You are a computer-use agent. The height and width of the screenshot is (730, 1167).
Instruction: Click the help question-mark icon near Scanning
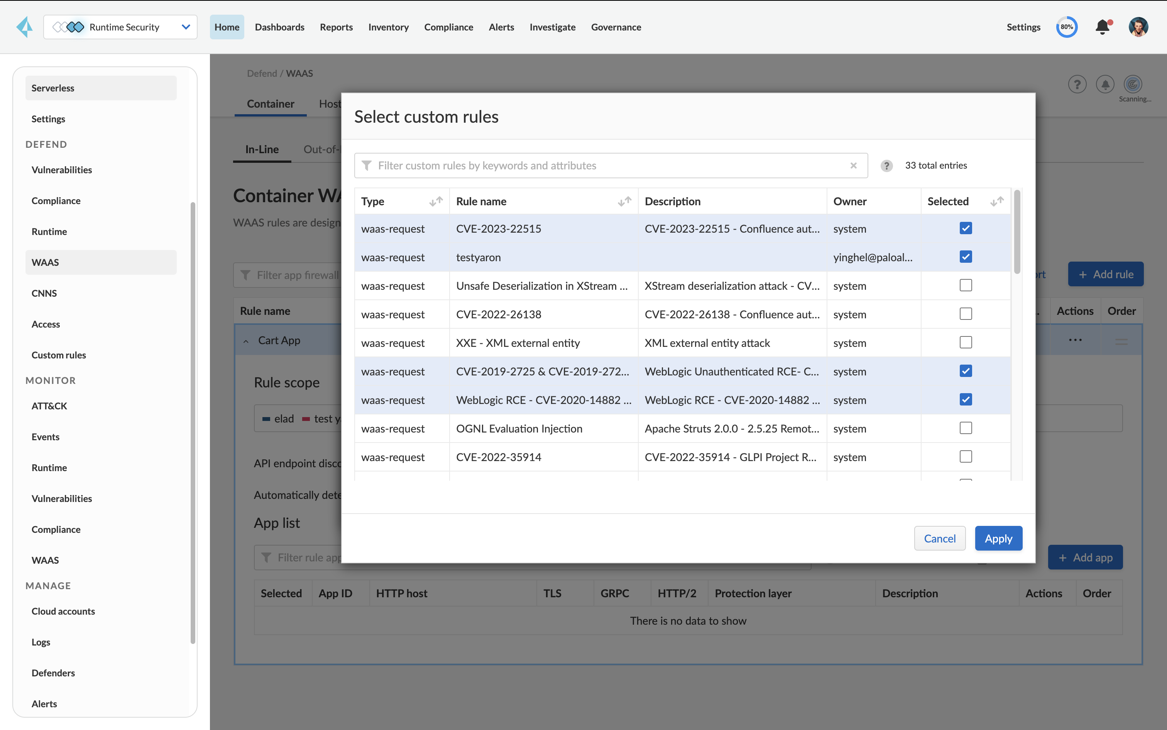pyautogui.click(x=1077, y=84)
